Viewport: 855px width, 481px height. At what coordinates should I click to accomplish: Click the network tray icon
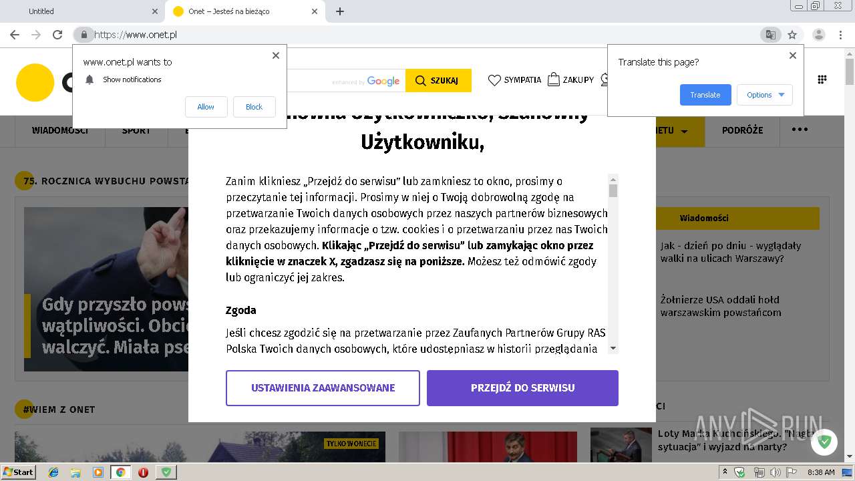tap(759, 472)
